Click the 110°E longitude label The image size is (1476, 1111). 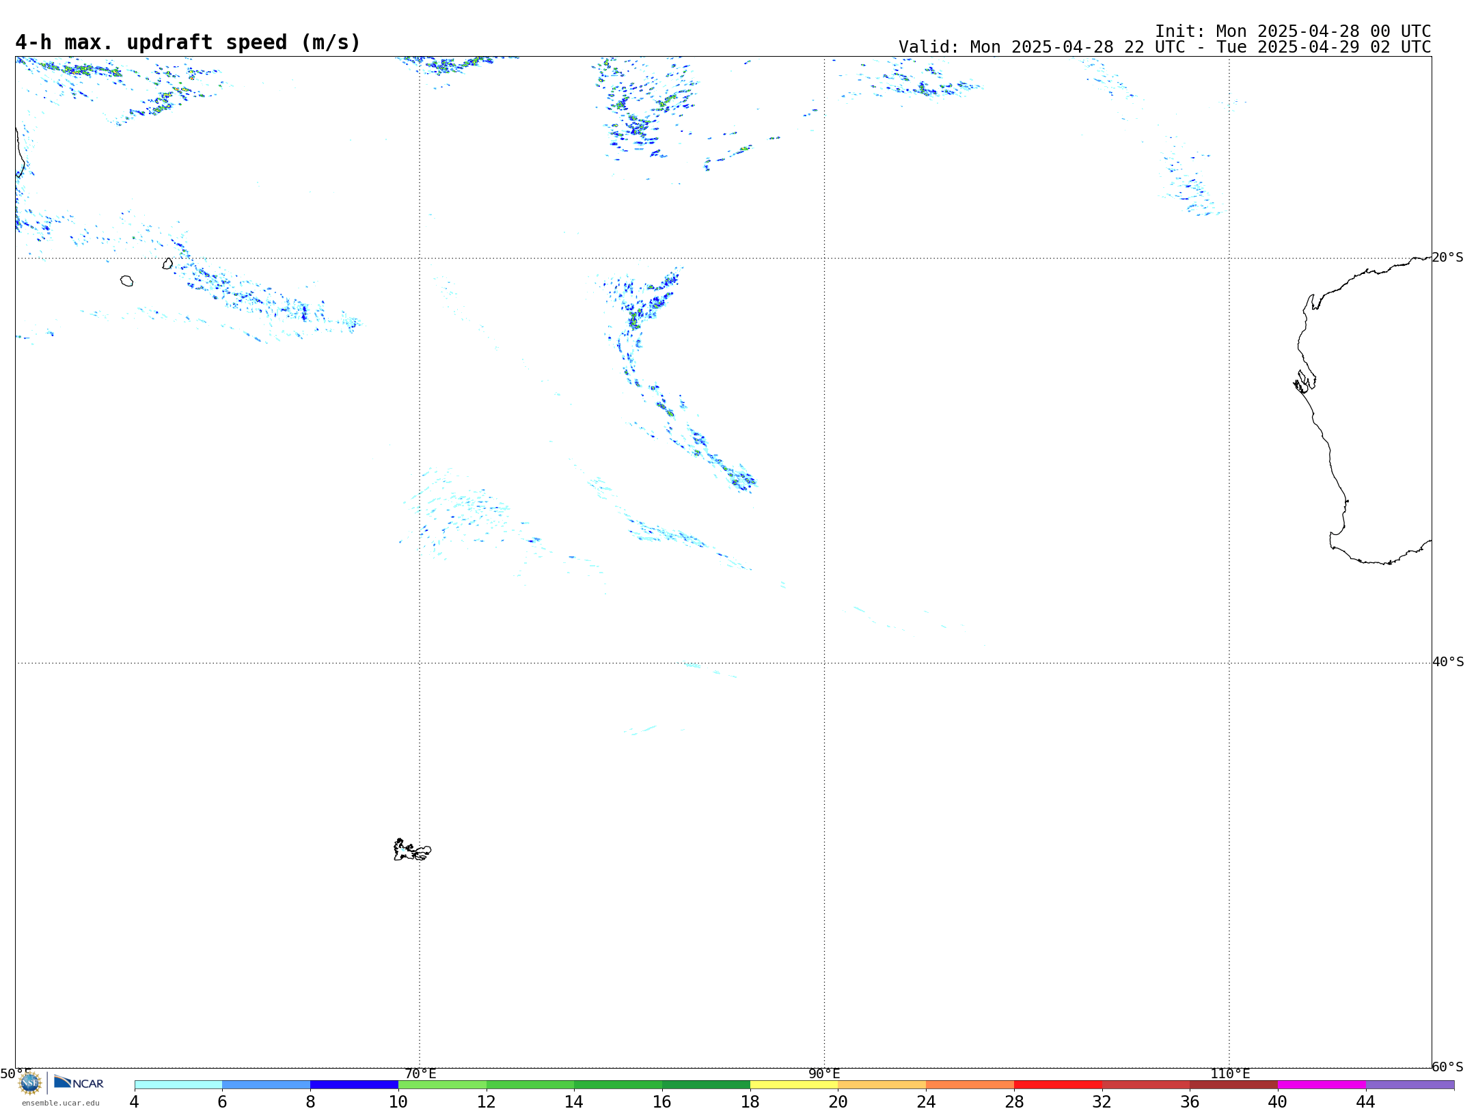(x=1230, y=1073)
